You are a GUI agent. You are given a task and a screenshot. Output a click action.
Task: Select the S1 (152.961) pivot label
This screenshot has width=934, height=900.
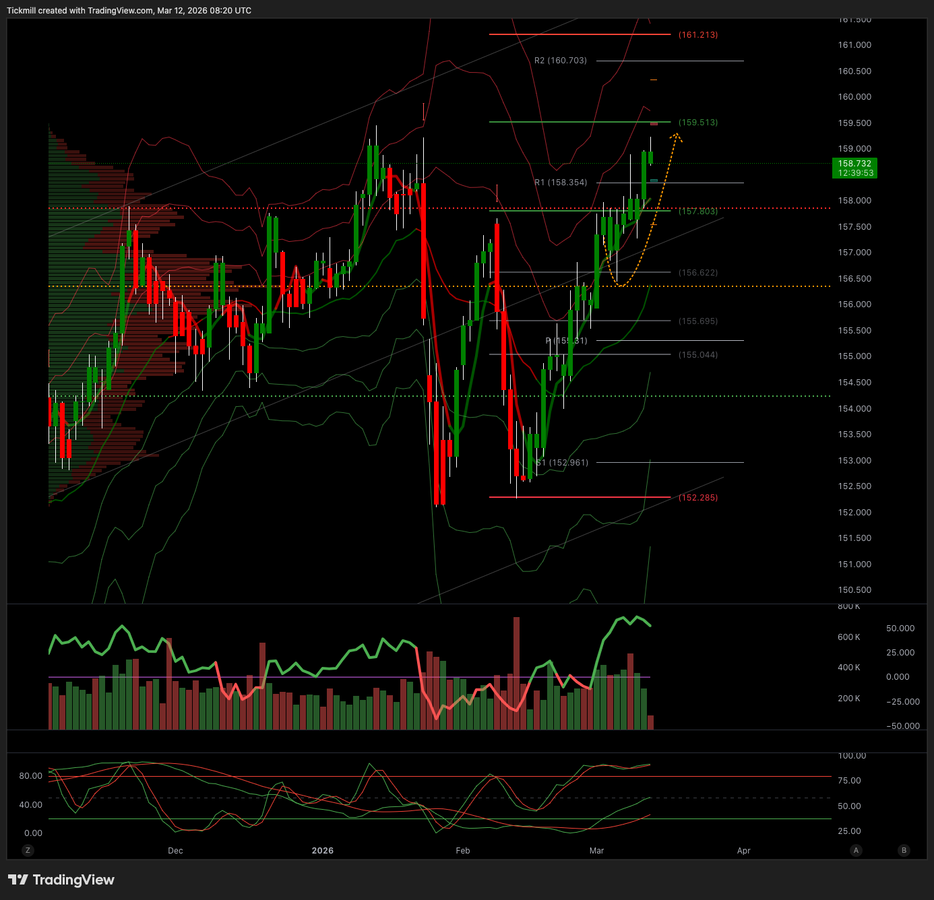562,463
